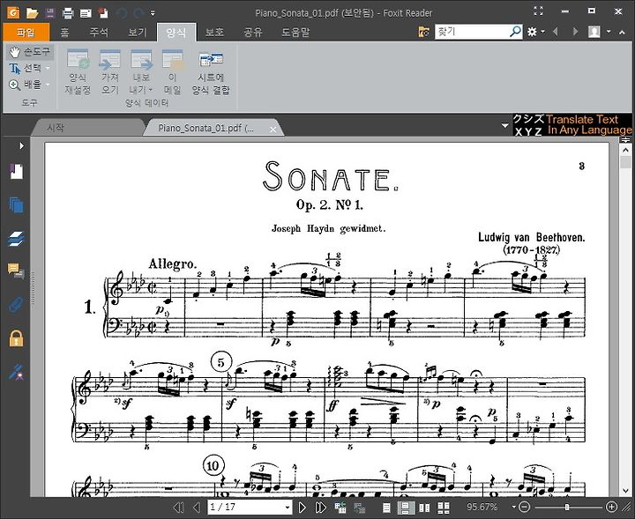Screen dimensions: 635x519
Task: Click the magnifier search icon
Action: 516,32
